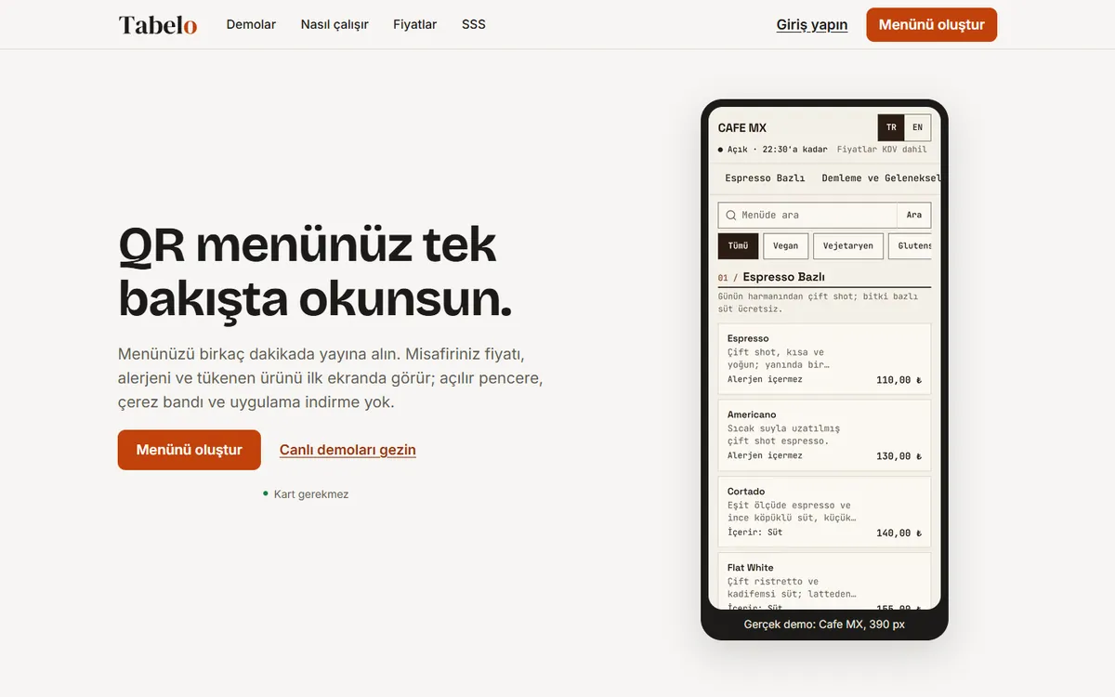The width and height of the screenshot is (1115, 697).
Task: Click the Açık · 22:30'a kadar status
Action: coord(773,150)
